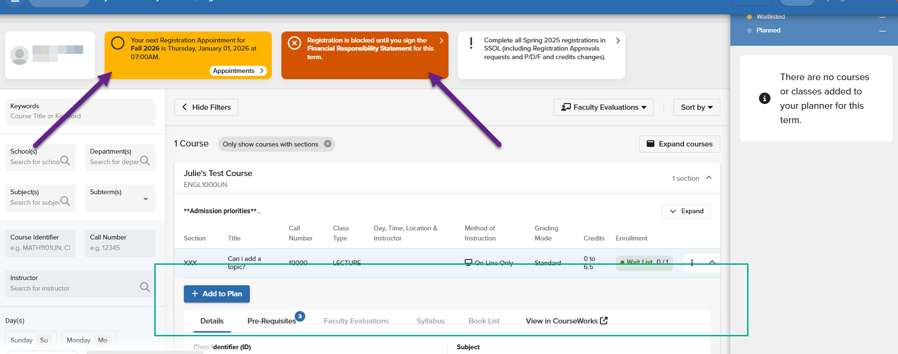Remove the 'Only show courses with sections' filter
Image resolution: width=898 pixels, height=354 pixels.
click(x=328, y=144)
